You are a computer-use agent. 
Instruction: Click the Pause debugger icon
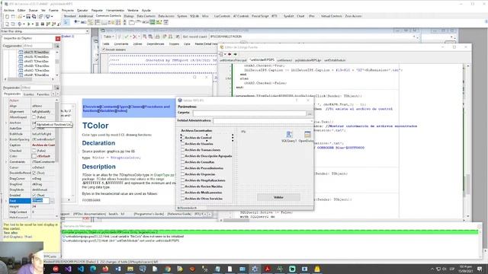pyautogui.click(x=37, y=24)
